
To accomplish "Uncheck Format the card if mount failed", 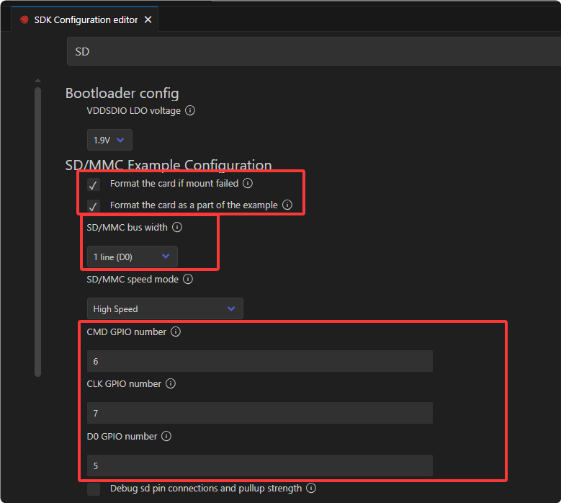I will (x=94, y=184).
